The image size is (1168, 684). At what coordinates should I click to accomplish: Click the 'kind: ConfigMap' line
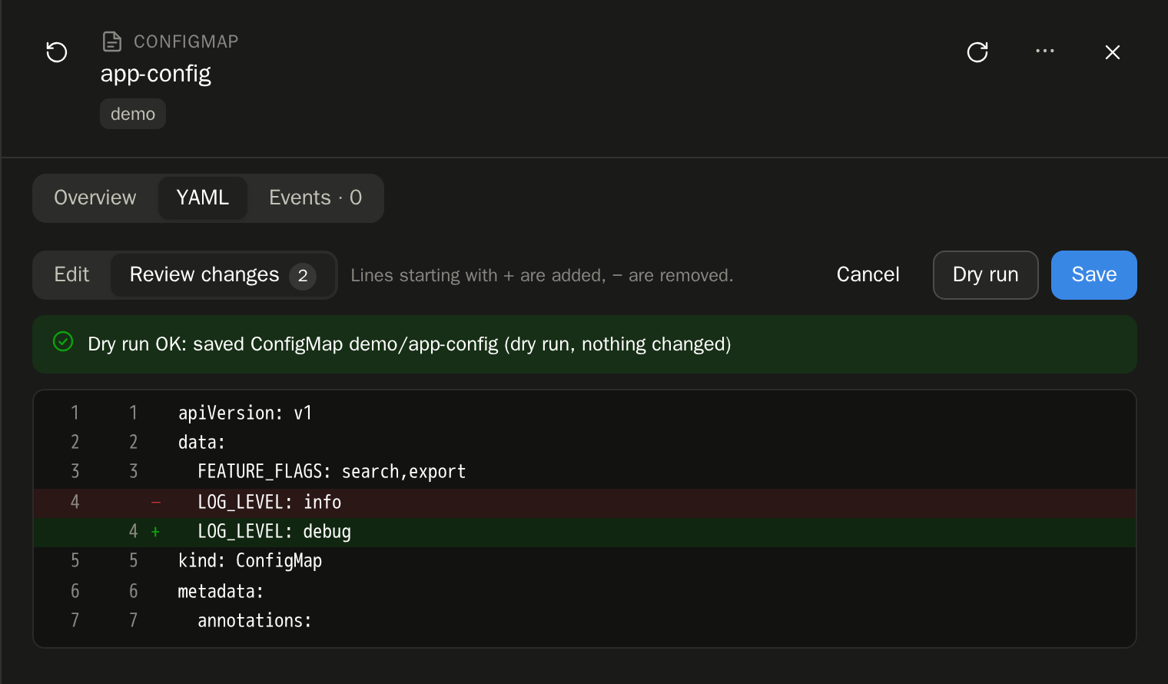(585, 561)
